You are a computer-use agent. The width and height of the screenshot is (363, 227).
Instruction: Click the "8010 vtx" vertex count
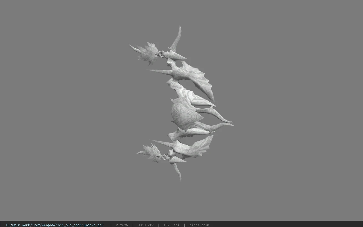(146, 225)
